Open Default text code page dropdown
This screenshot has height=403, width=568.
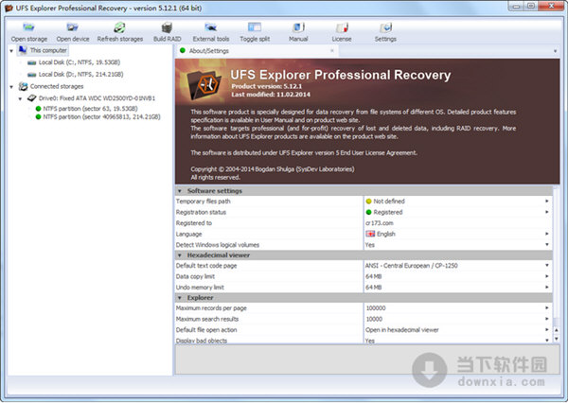pos(547,266)
